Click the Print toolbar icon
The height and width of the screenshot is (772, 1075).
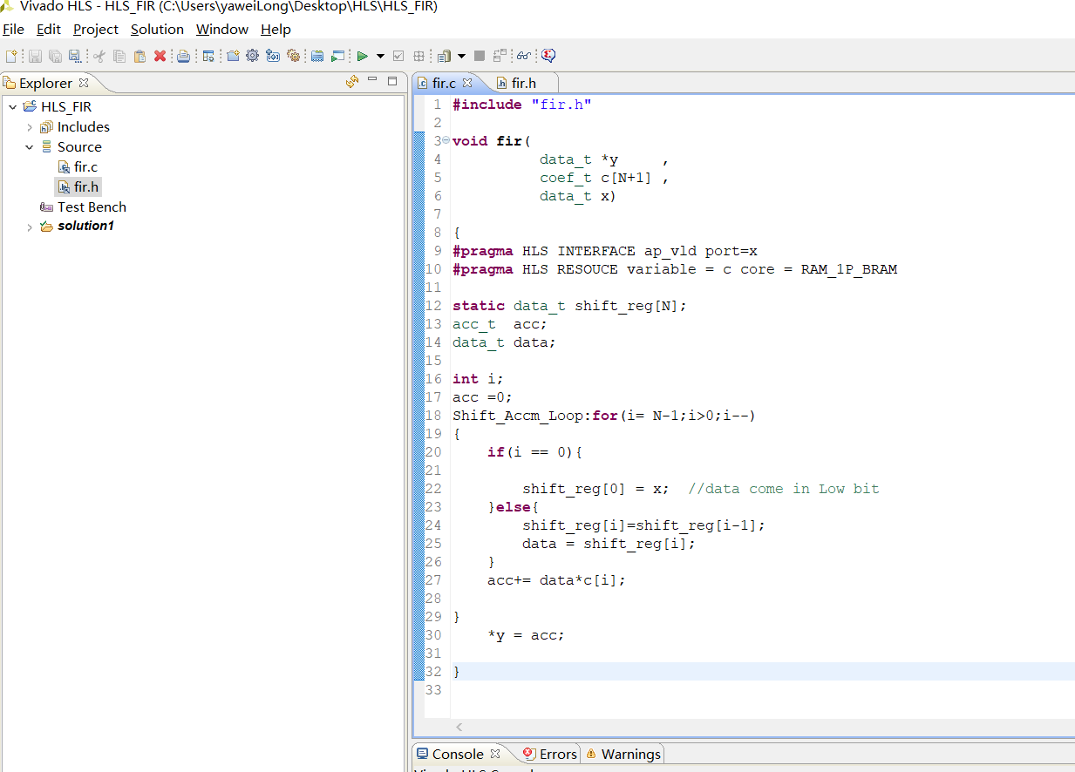(184, 56)
